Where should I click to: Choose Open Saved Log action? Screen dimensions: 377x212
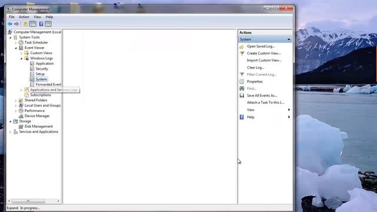click(x=260, y=47)
